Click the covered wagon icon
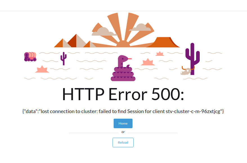 [x=30, y=57]
